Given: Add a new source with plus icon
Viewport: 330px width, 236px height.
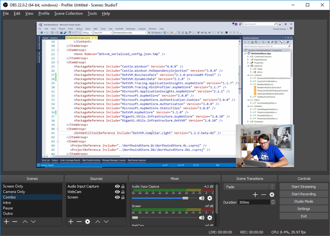Looking at the screenshot, I should click(x=71, y=222).
